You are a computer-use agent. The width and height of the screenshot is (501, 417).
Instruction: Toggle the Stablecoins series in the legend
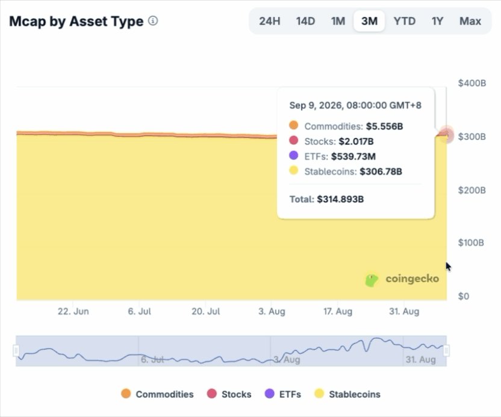(x=347, y=394)
